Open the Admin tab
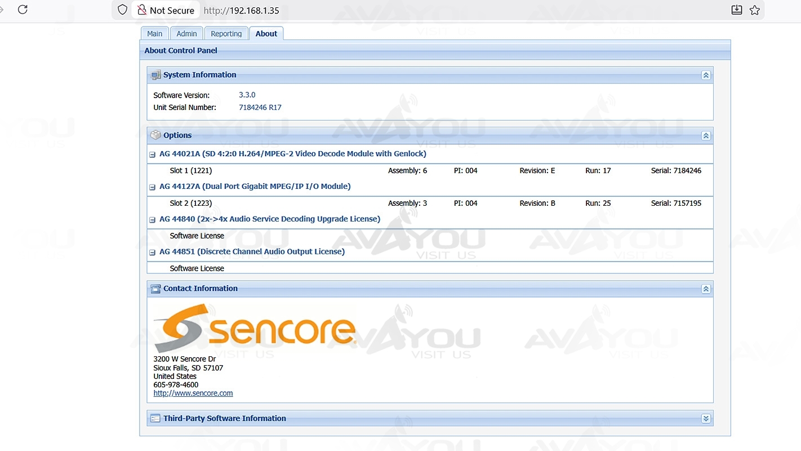Viewport: 801px width, 451px height. tap(186, 34)
